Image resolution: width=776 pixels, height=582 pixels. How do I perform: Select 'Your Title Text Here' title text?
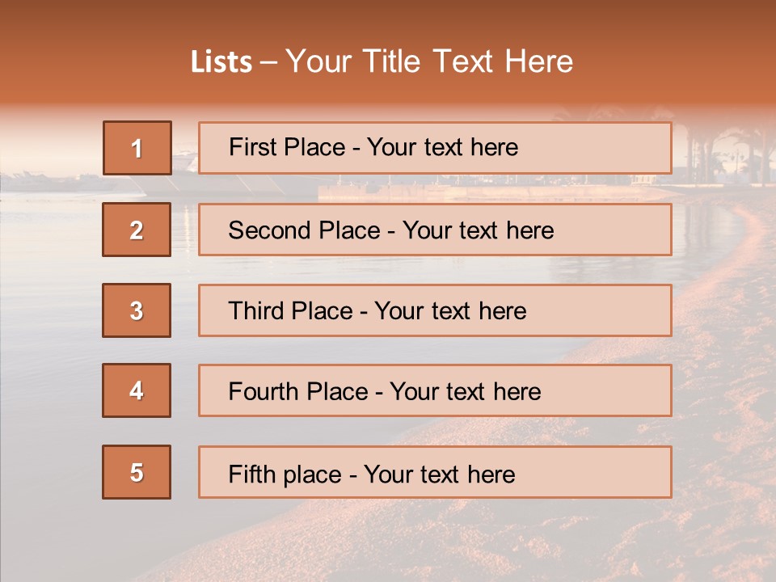point(428,61)
